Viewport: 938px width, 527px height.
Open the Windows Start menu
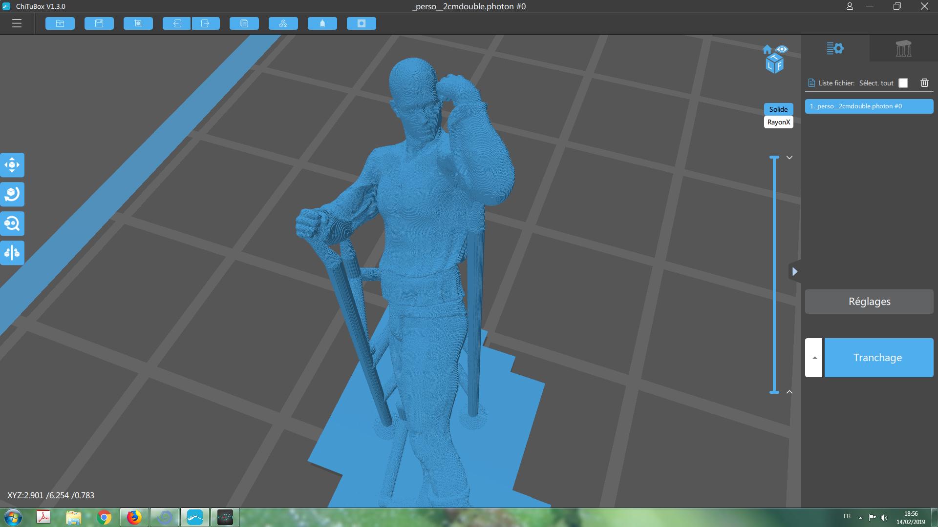[x=13, y=517]
